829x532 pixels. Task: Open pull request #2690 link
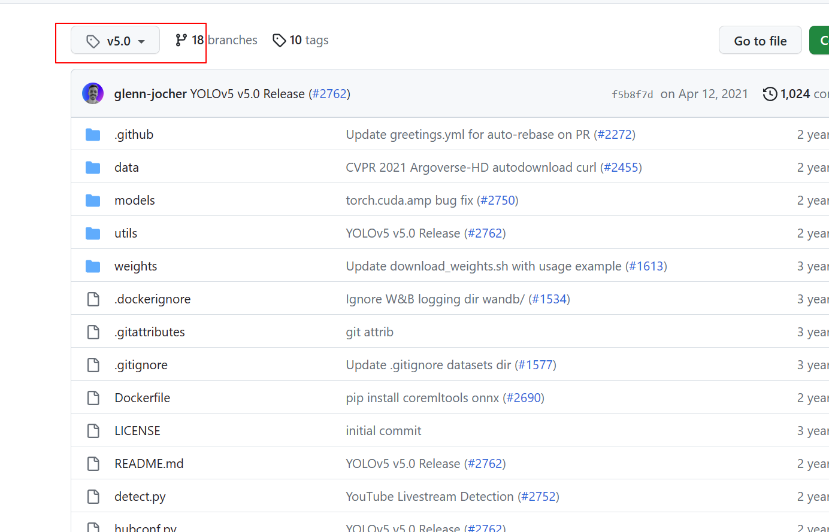pyautogui.click(x=524, y=398)
